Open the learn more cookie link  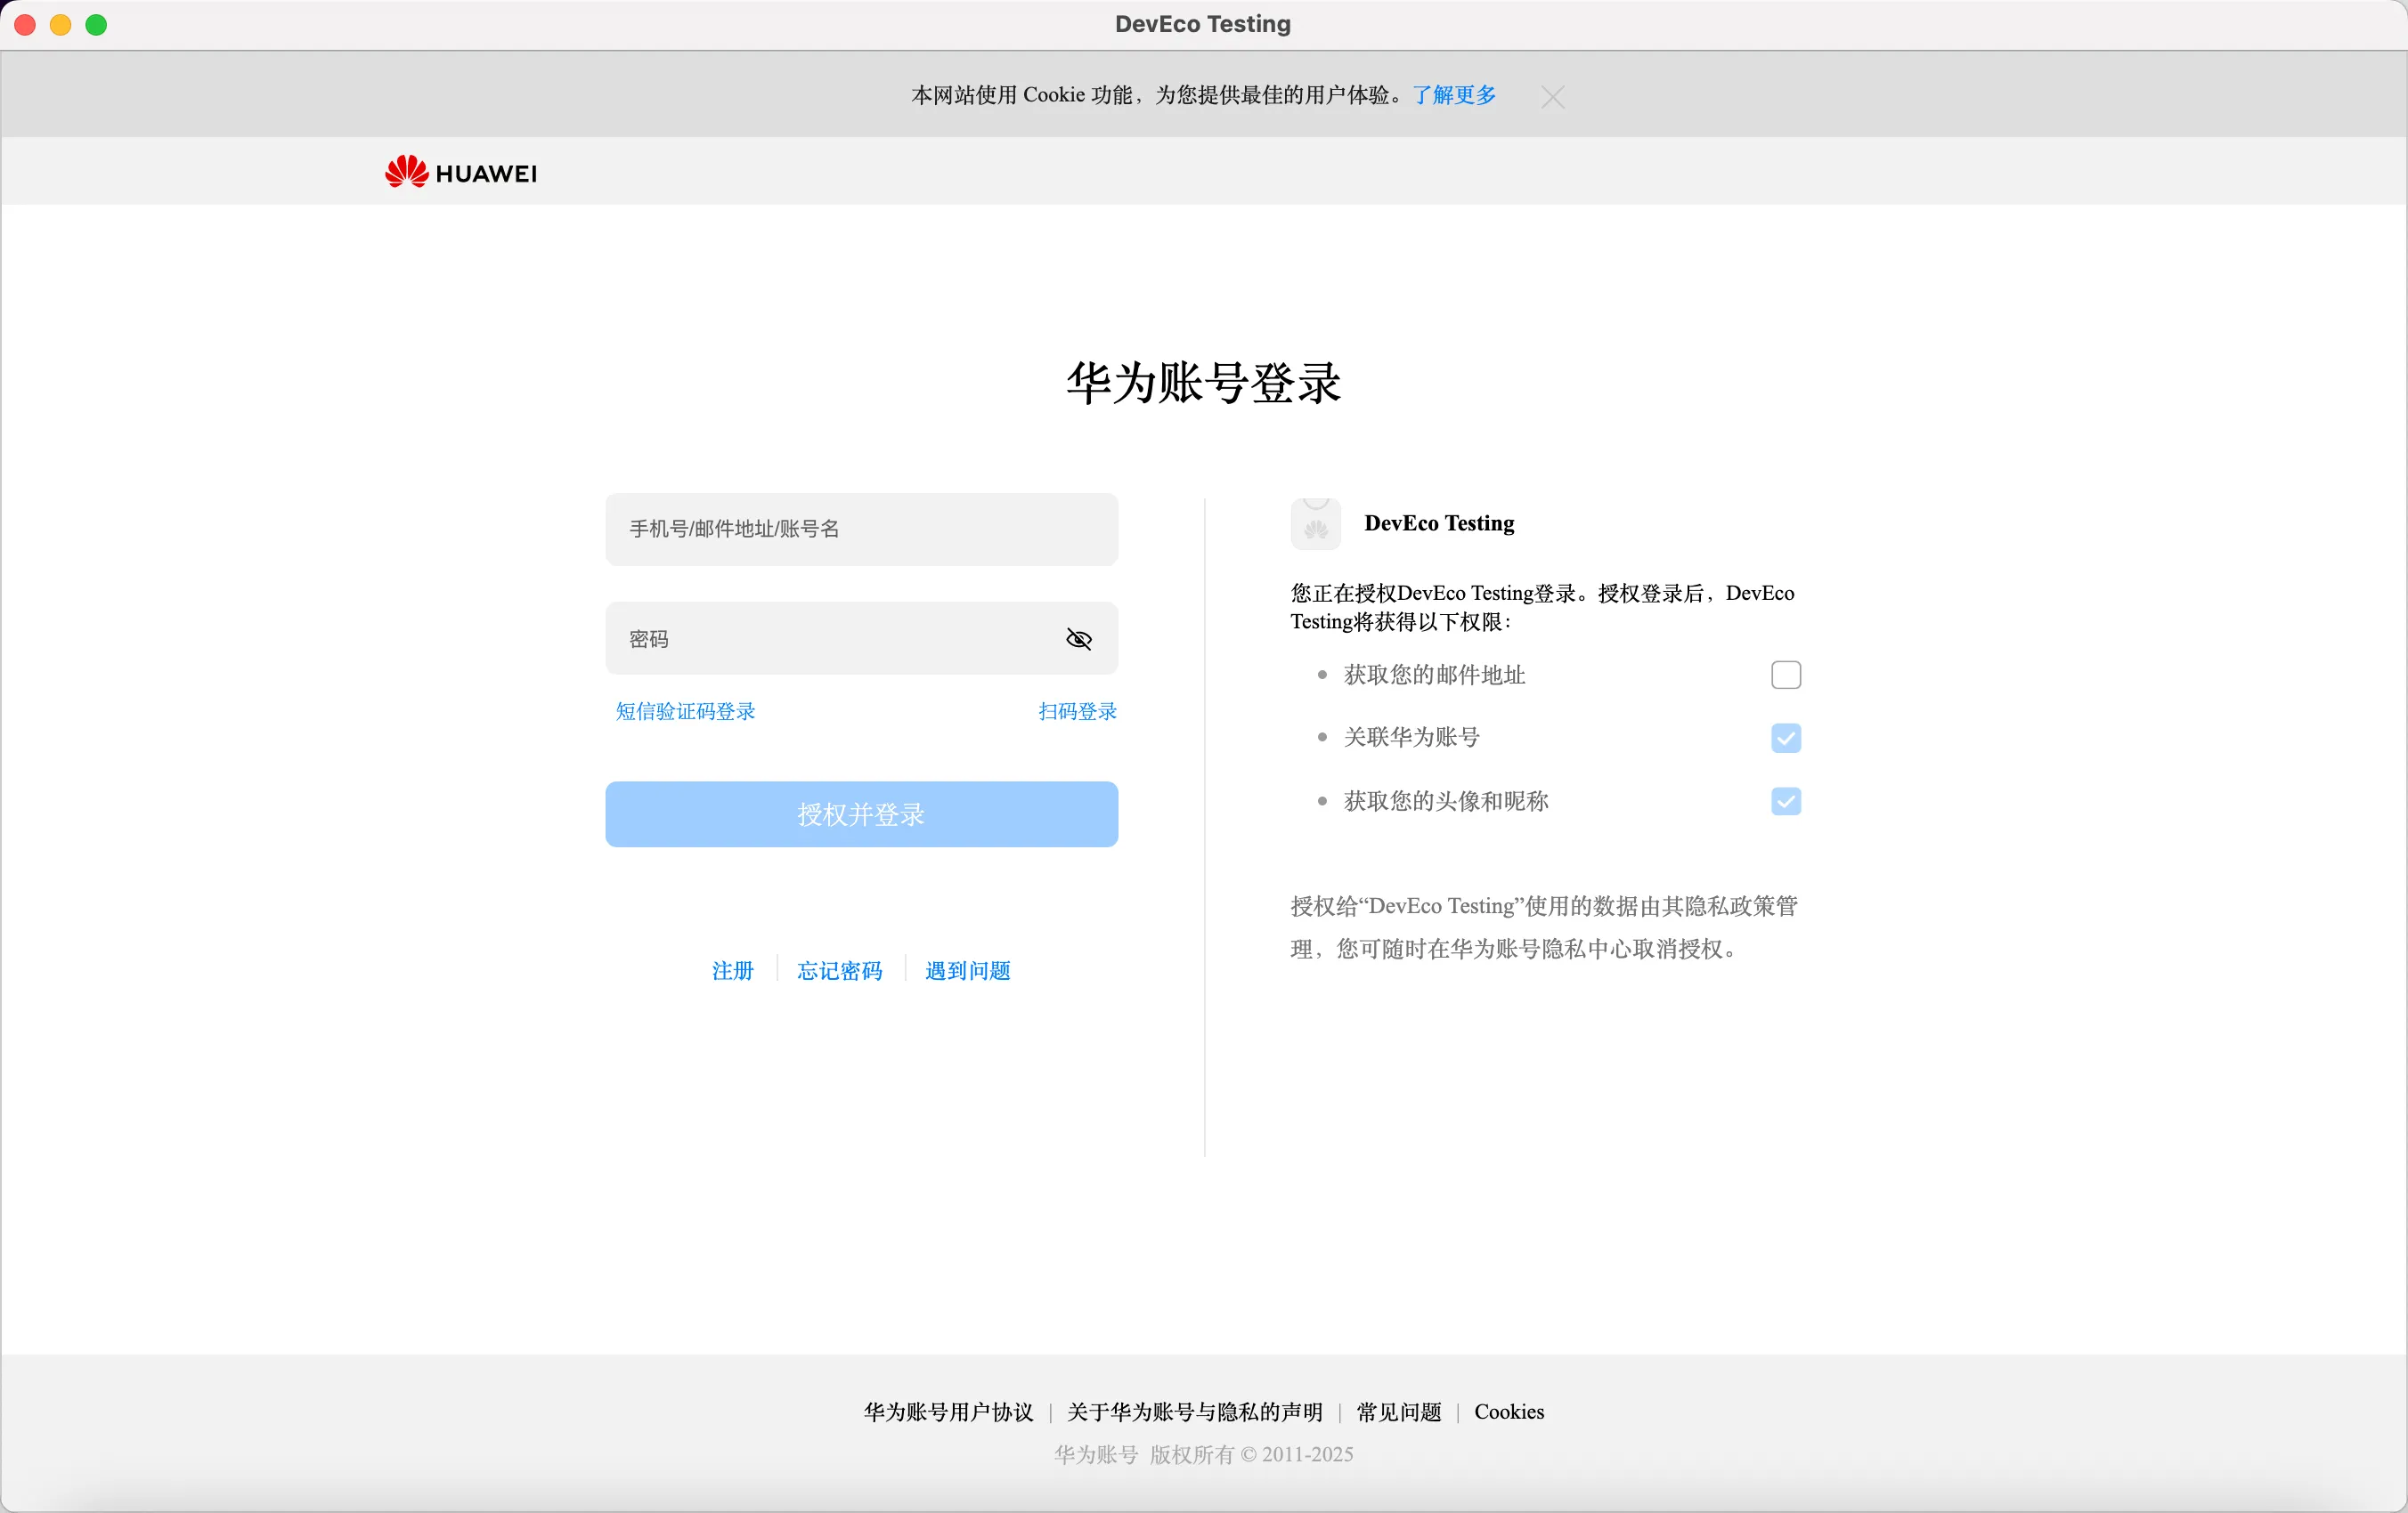(x=1454, y=95)
